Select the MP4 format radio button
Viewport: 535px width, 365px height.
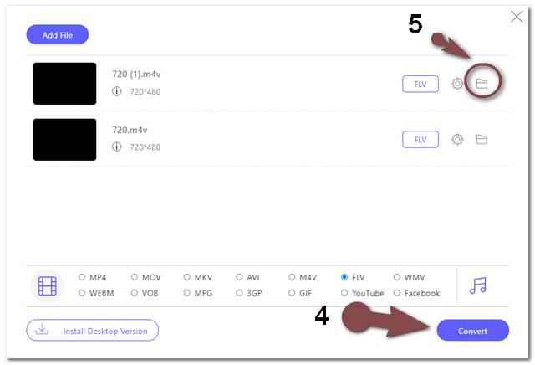pyautogui.click(x=82, y=277)
